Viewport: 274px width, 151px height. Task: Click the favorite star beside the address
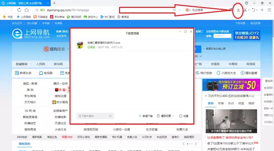coord(37,10)
